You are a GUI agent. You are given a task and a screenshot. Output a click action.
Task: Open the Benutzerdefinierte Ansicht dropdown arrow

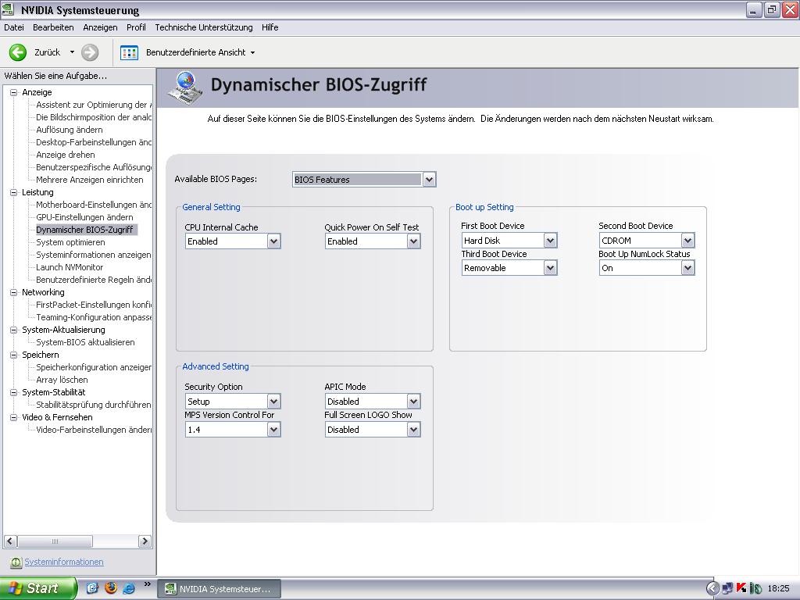coord(252,52)
